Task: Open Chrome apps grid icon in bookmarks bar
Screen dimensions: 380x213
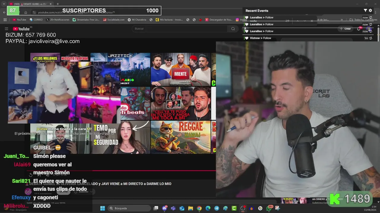Action: tap(5, 20)
